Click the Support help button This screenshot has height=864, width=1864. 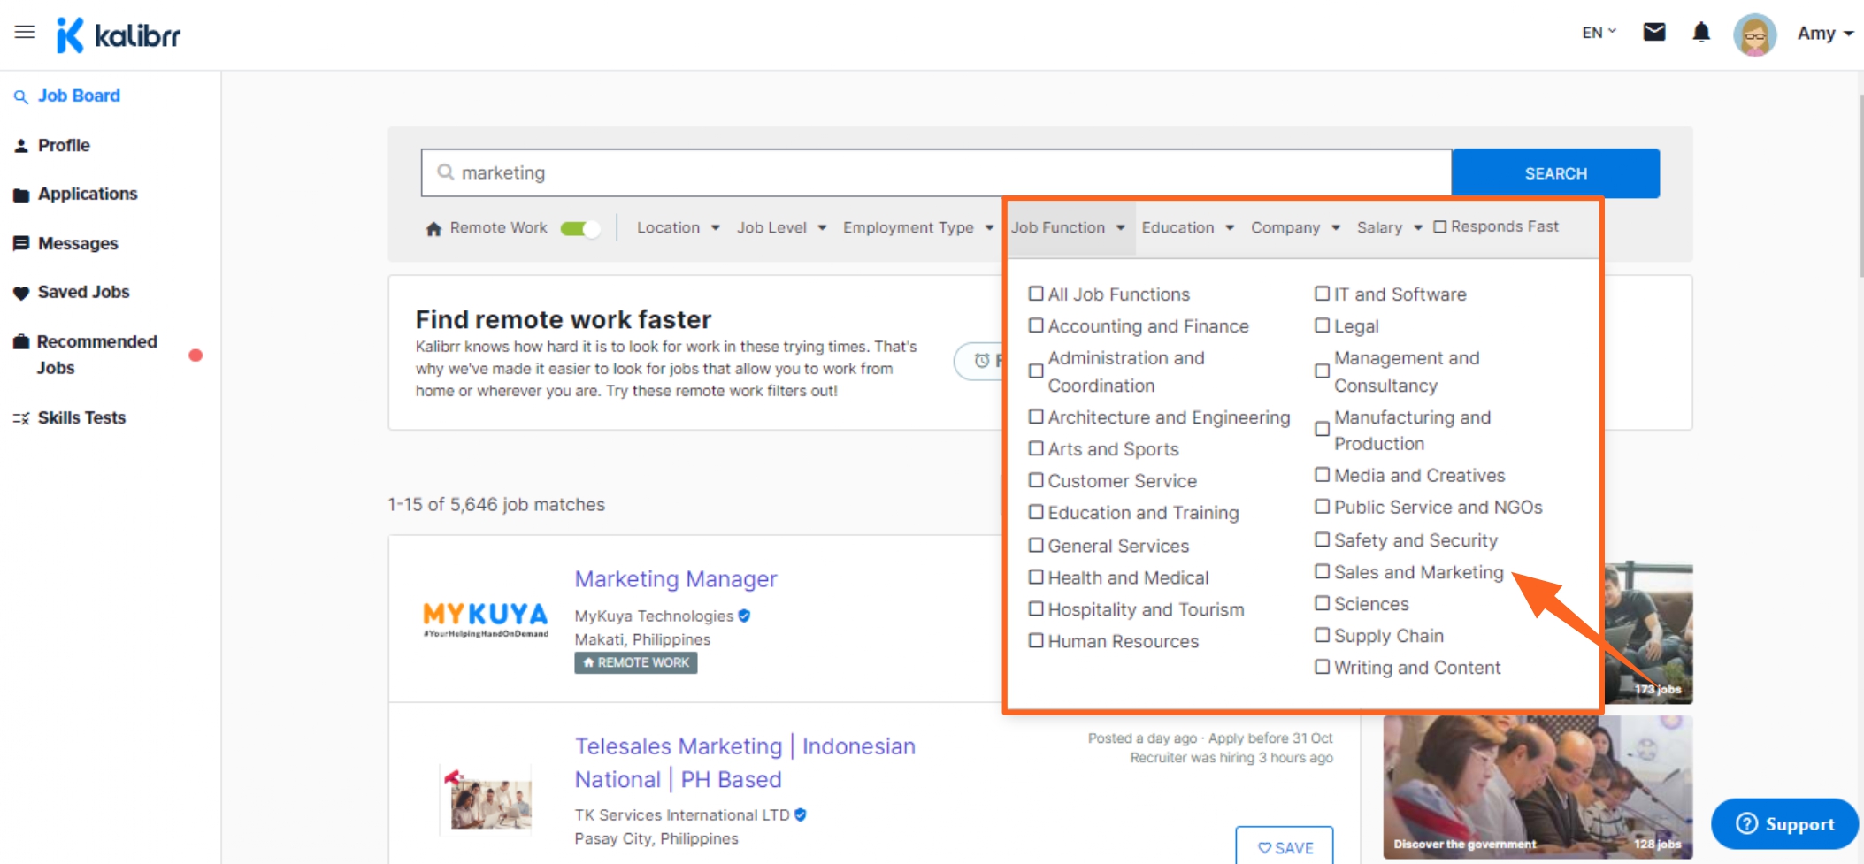point(1784,823)
